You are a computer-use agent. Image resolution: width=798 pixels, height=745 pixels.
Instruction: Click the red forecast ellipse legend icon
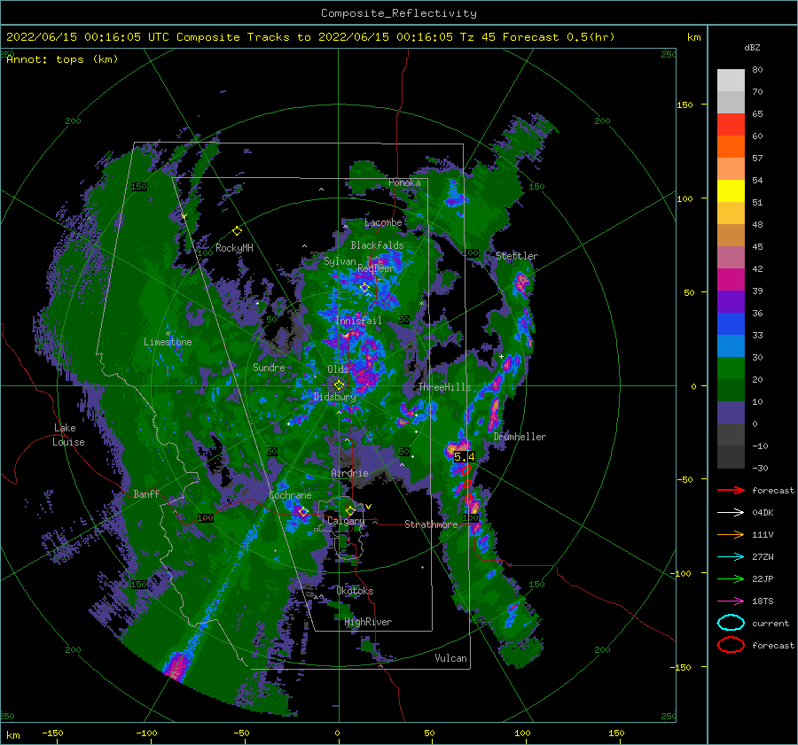click(731, 645)
